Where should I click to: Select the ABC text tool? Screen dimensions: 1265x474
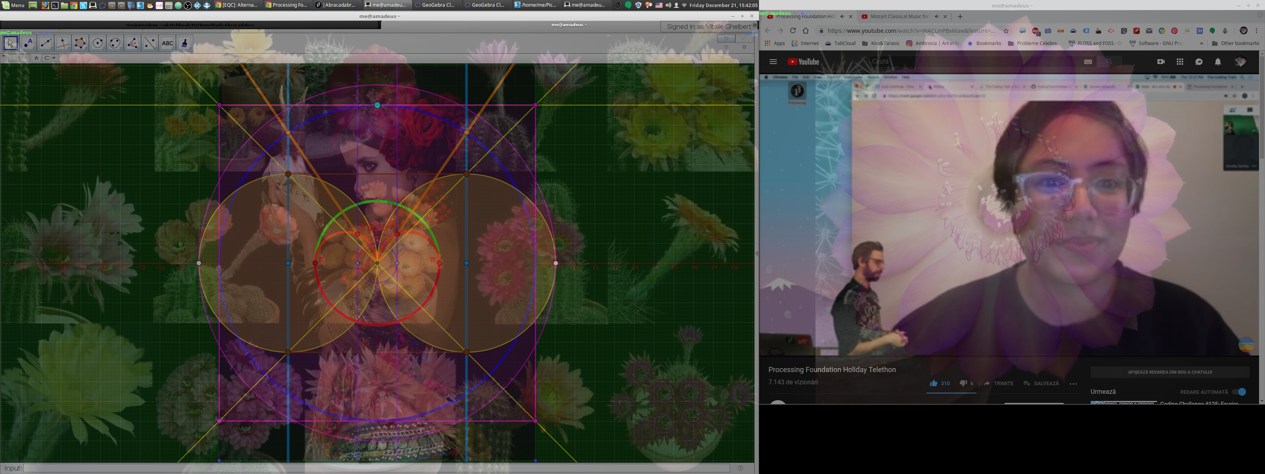[168, 43]
